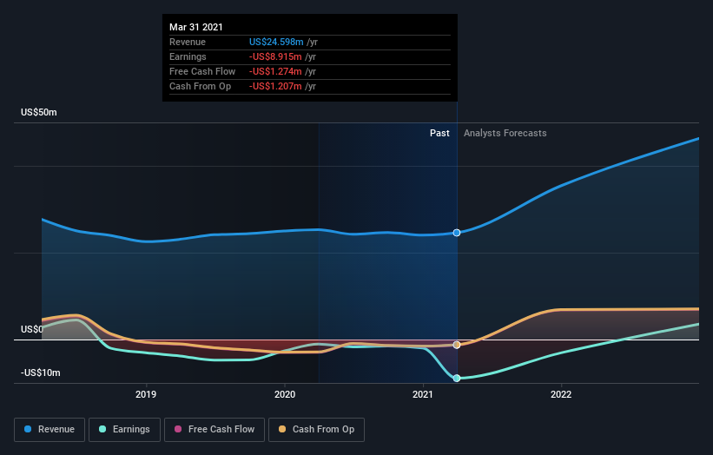This screenshot has width=713, height=455.
Task: Click the Past region label
Action: coord(439,133)
